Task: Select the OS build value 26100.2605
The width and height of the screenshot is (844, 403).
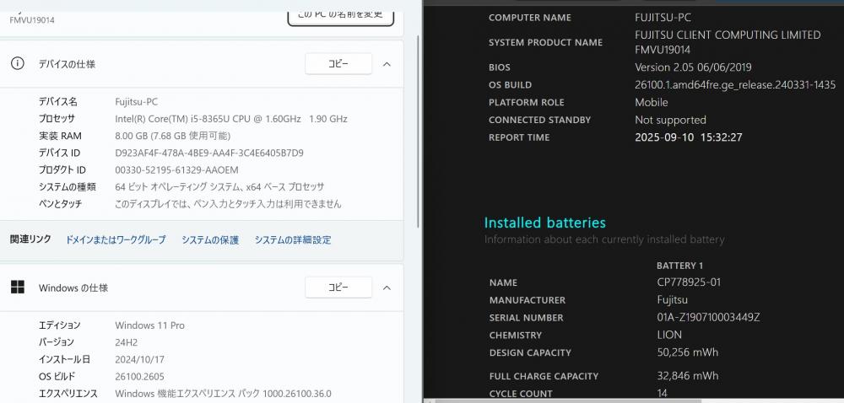Action: pyautogui.click(x=140, y=377)
